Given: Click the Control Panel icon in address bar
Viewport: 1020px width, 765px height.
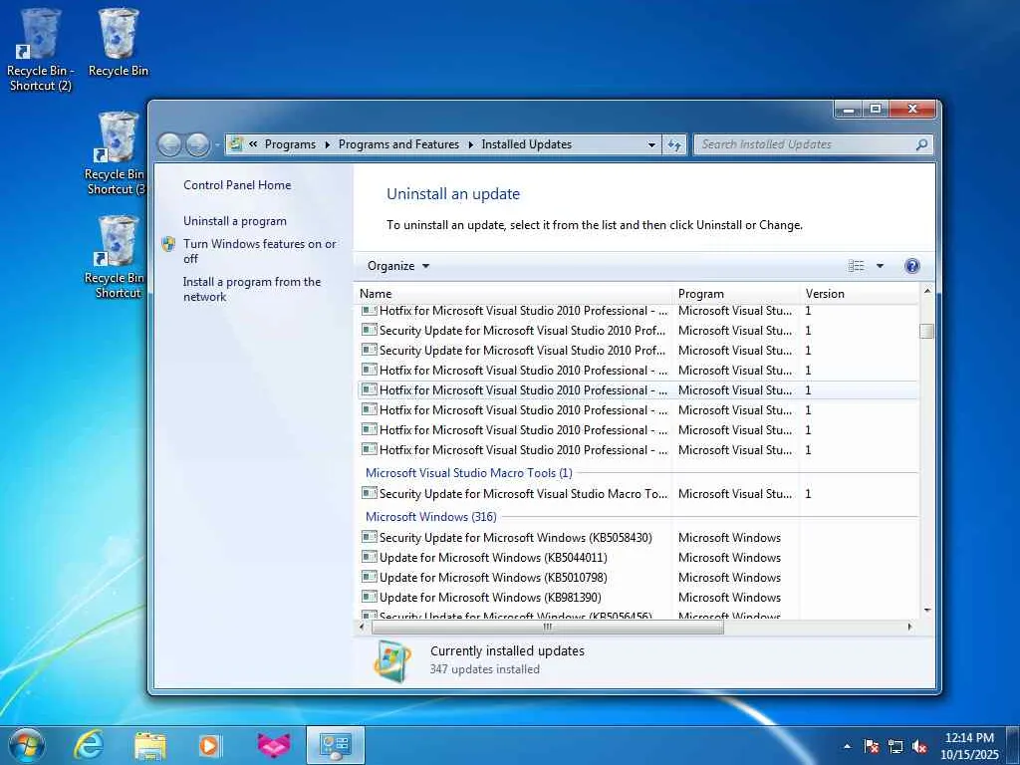Looking at the screenshot, I should tap(236, 143).
